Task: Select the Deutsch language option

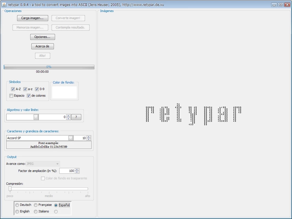Action: [x=17, y=205]
